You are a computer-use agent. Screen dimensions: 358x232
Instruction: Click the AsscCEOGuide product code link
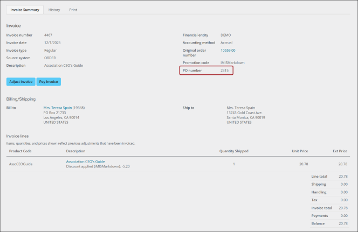21,164
